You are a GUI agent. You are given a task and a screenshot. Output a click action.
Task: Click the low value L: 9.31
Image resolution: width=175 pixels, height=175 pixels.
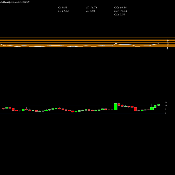point(91,11)
